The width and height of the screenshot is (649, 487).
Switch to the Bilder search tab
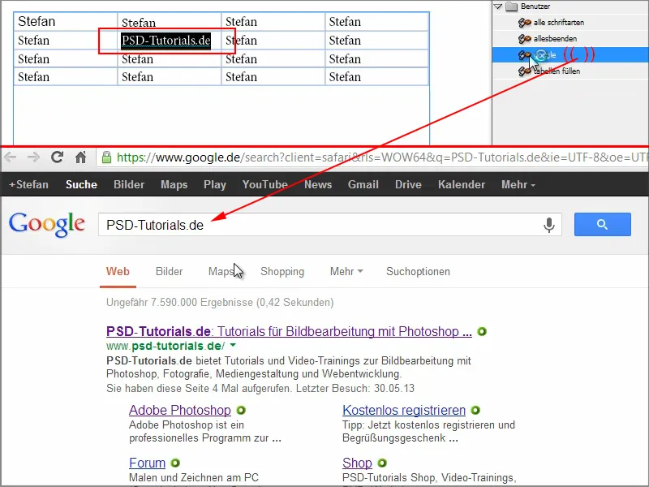pyautogui.click(x=169, y=271)
